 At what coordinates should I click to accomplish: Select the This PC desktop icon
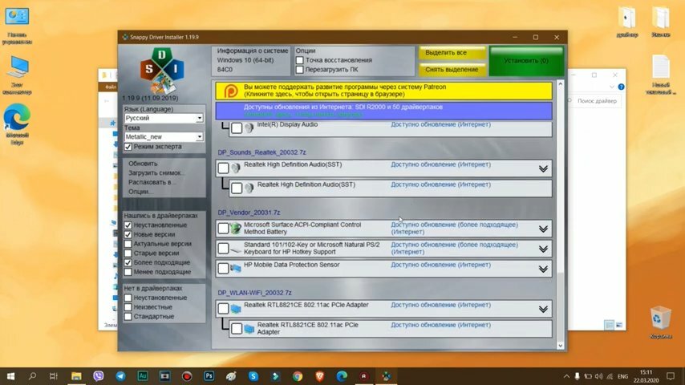click(17, 75)
